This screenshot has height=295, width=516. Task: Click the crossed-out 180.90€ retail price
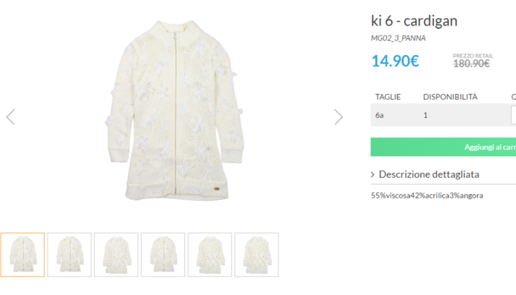click(x=471, y=64)
